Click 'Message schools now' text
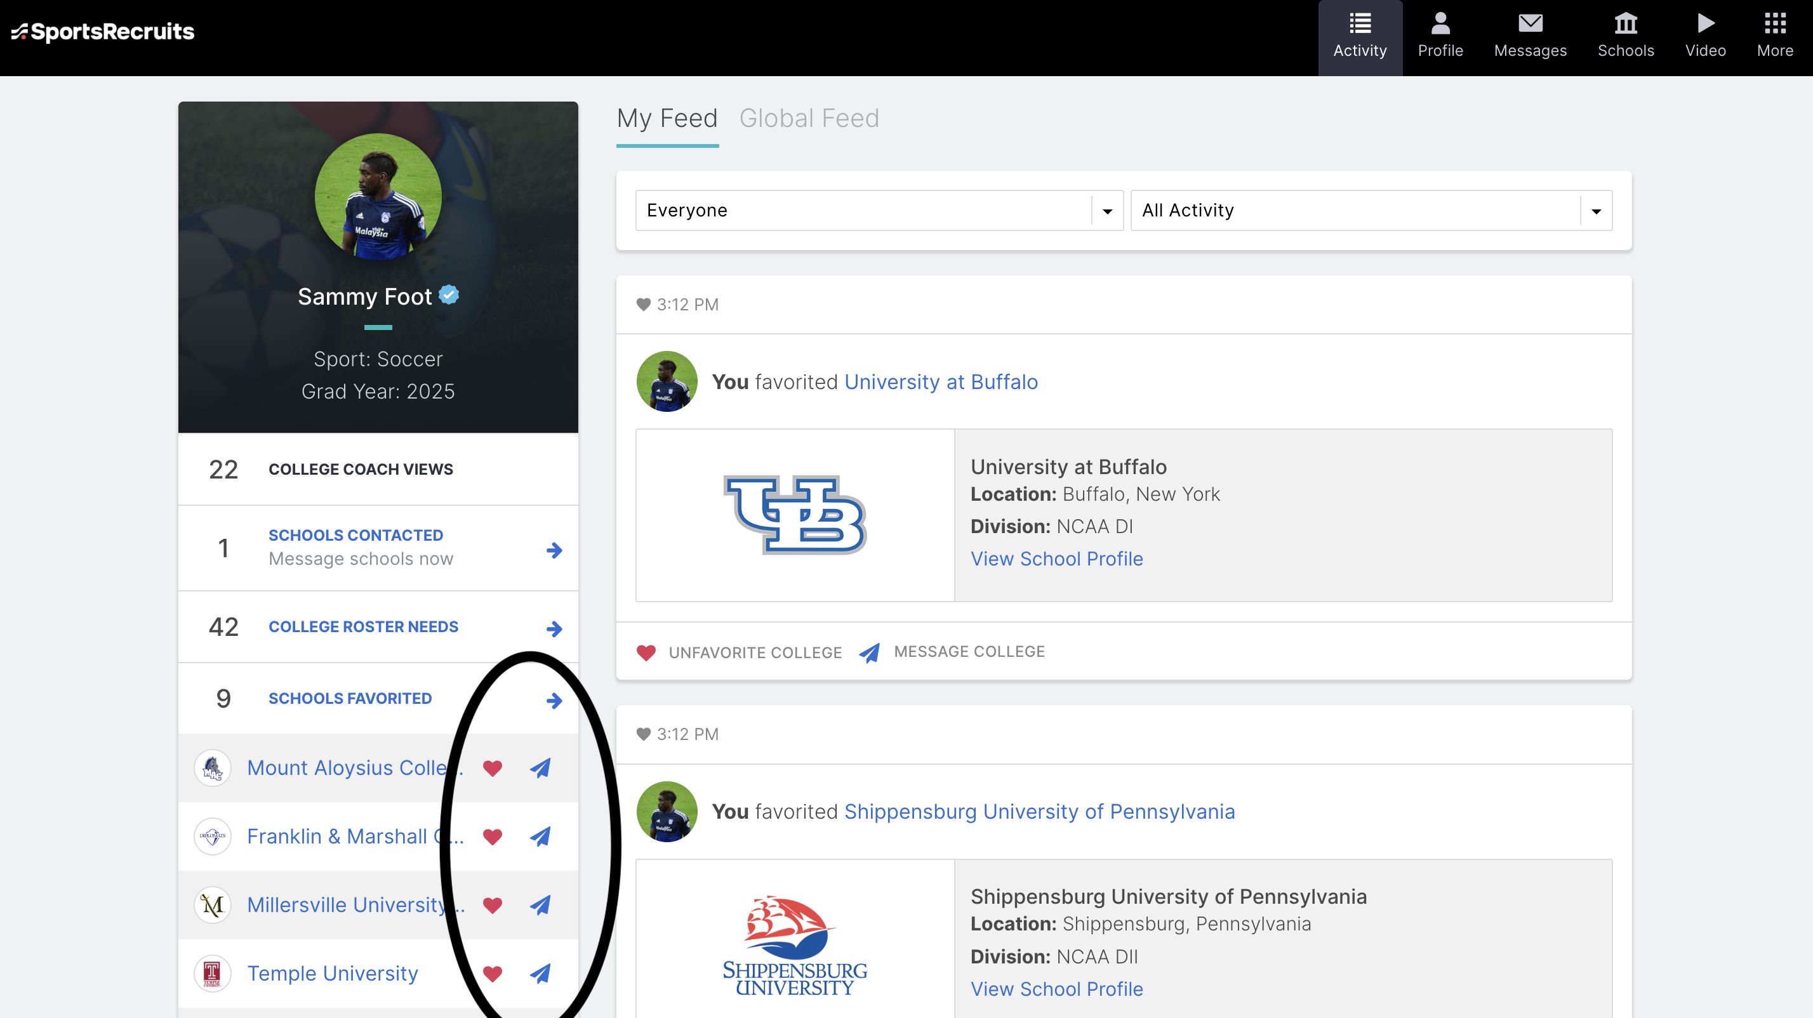 coord(361,559)
